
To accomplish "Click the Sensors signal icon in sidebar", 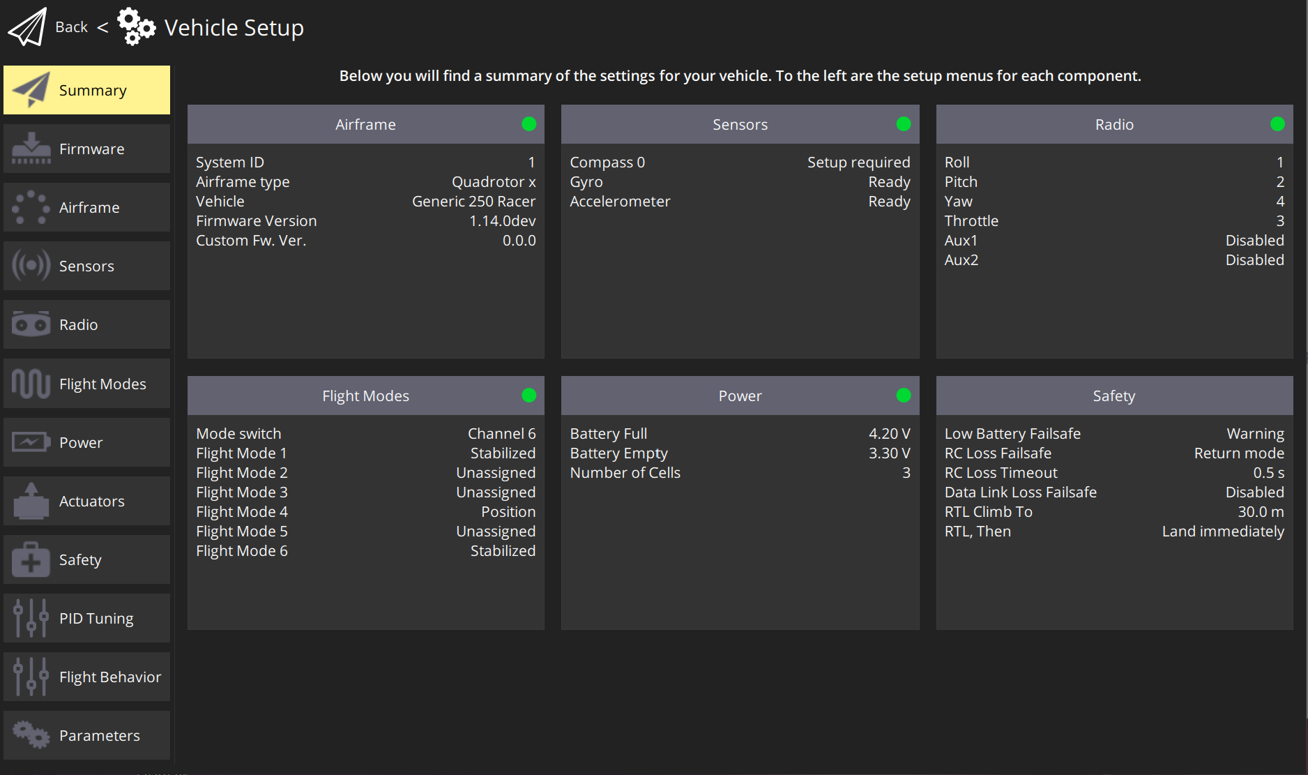I will pyautogui.click(x=31, y=266).
